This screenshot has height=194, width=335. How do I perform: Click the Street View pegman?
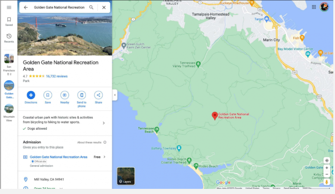click(327, 182)
